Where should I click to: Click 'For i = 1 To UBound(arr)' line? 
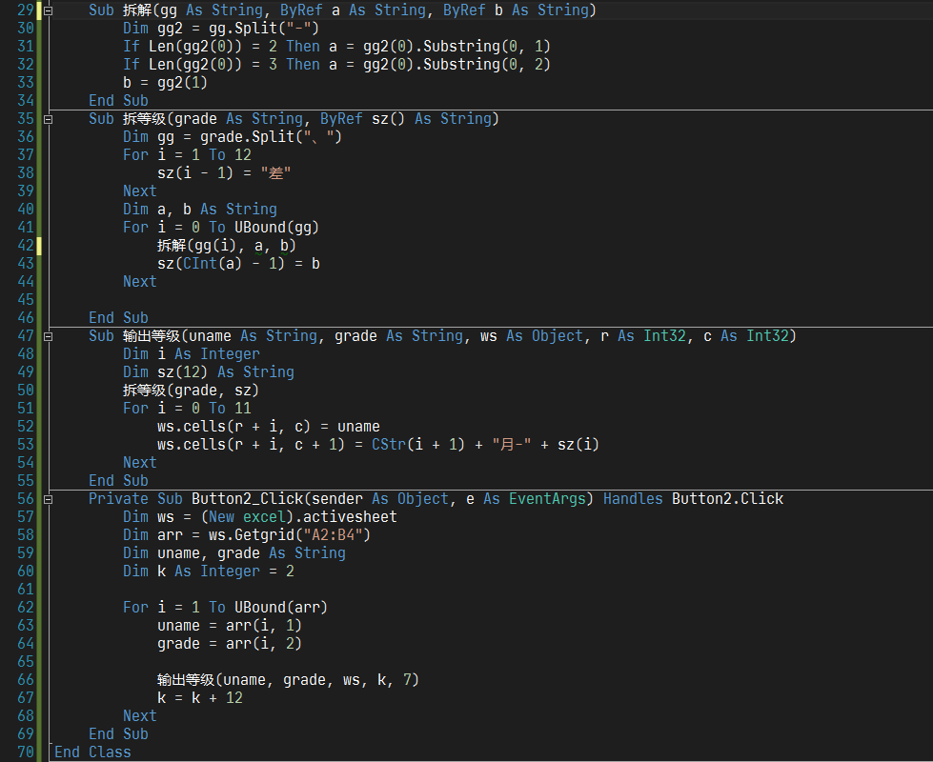(x=226, y=608)
